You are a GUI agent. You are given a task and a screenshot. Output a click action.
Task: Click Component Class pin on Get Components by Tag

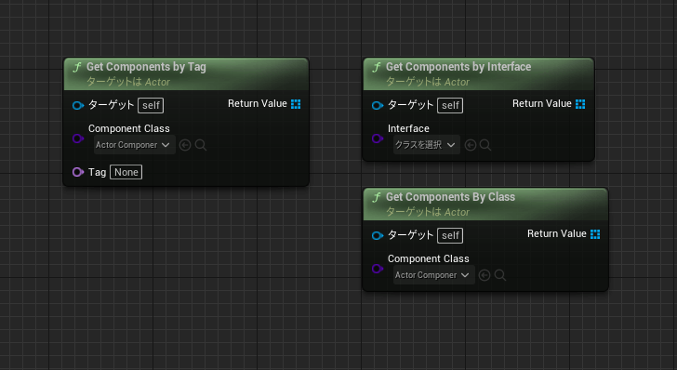pos(78,139)
